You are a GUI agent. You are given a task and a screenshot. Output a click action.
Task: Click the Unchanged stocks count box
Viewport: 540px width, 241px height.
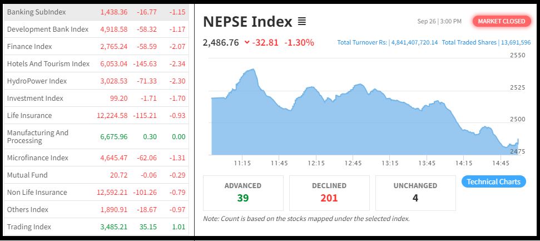coord(415,193)
